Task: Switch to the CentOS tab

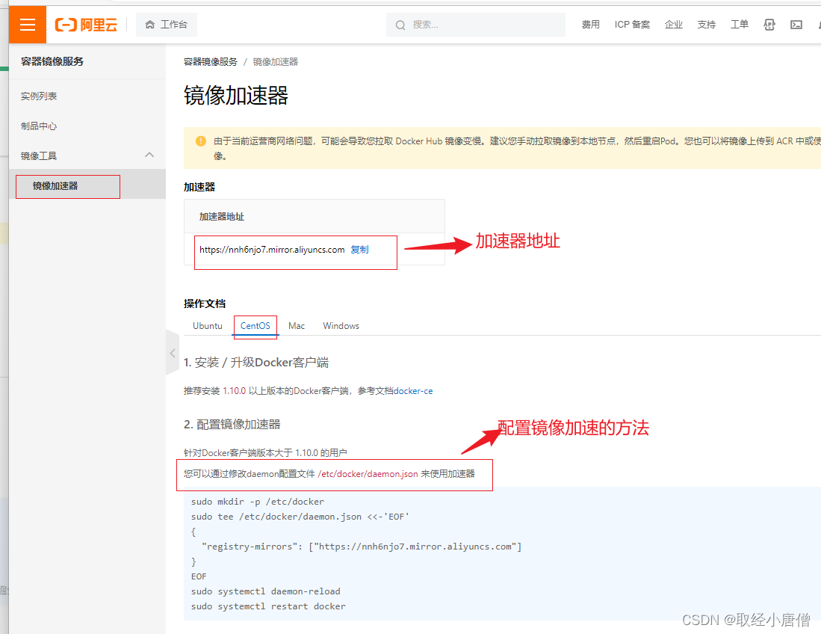Action: point(255,326)
